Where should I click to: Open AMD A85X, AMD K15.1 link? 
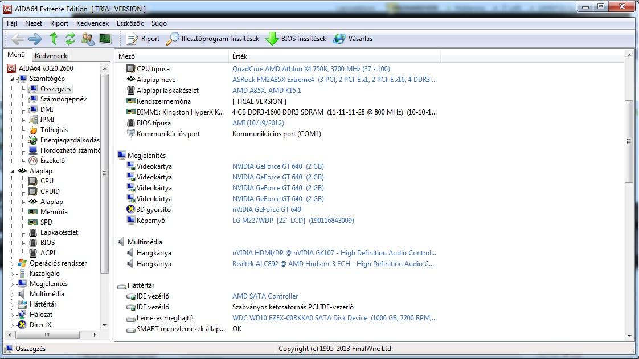pyautogui.click(x=267, y=90)
